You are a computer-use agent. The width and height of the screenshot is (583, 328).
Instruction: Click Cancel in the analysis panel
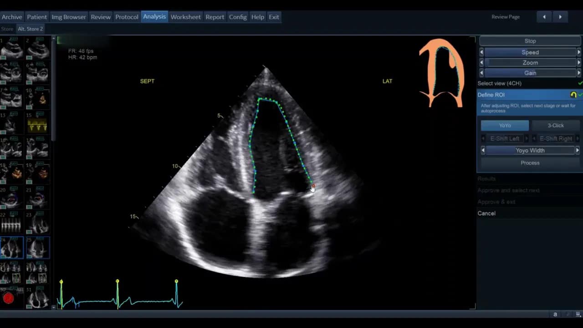click(486, 213)
